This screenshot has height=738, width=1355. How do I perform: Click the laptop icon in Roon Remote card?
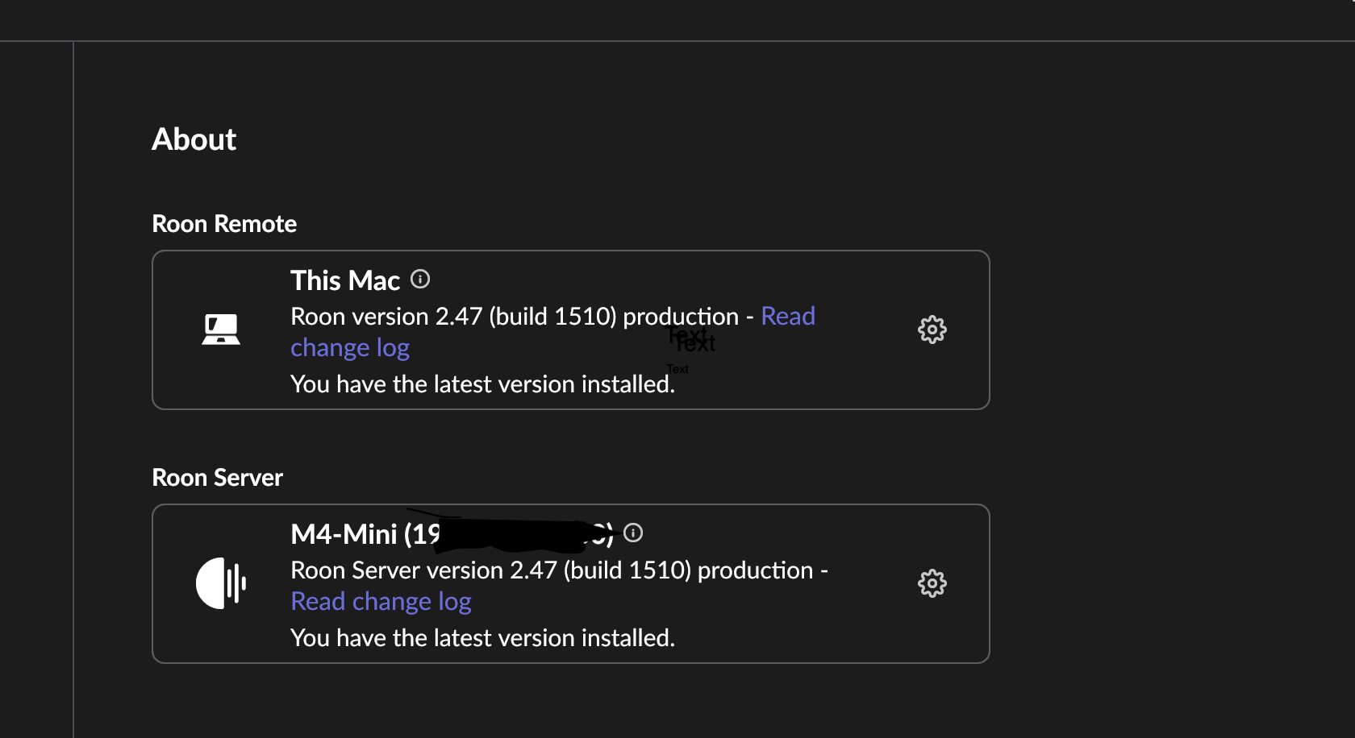pyautogui.click(x=221, y=330)
